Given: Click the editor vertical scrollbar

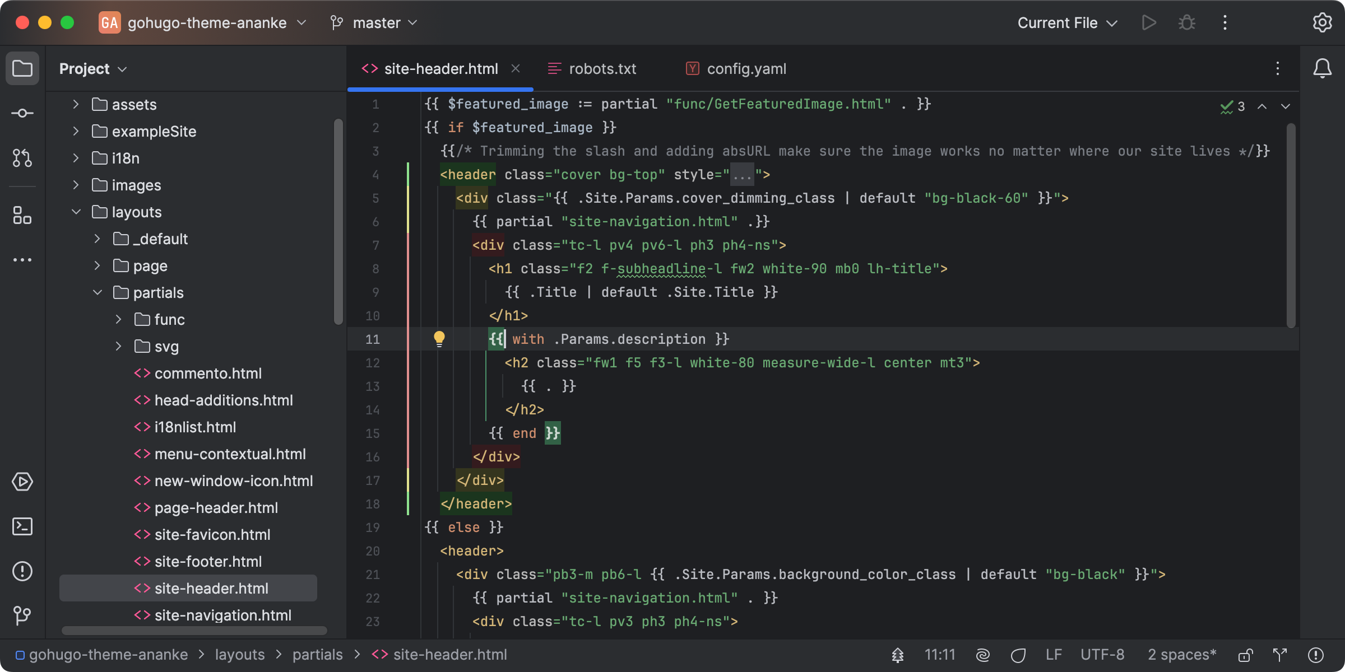Looking at the screenshot, I should pos(1291,226).
